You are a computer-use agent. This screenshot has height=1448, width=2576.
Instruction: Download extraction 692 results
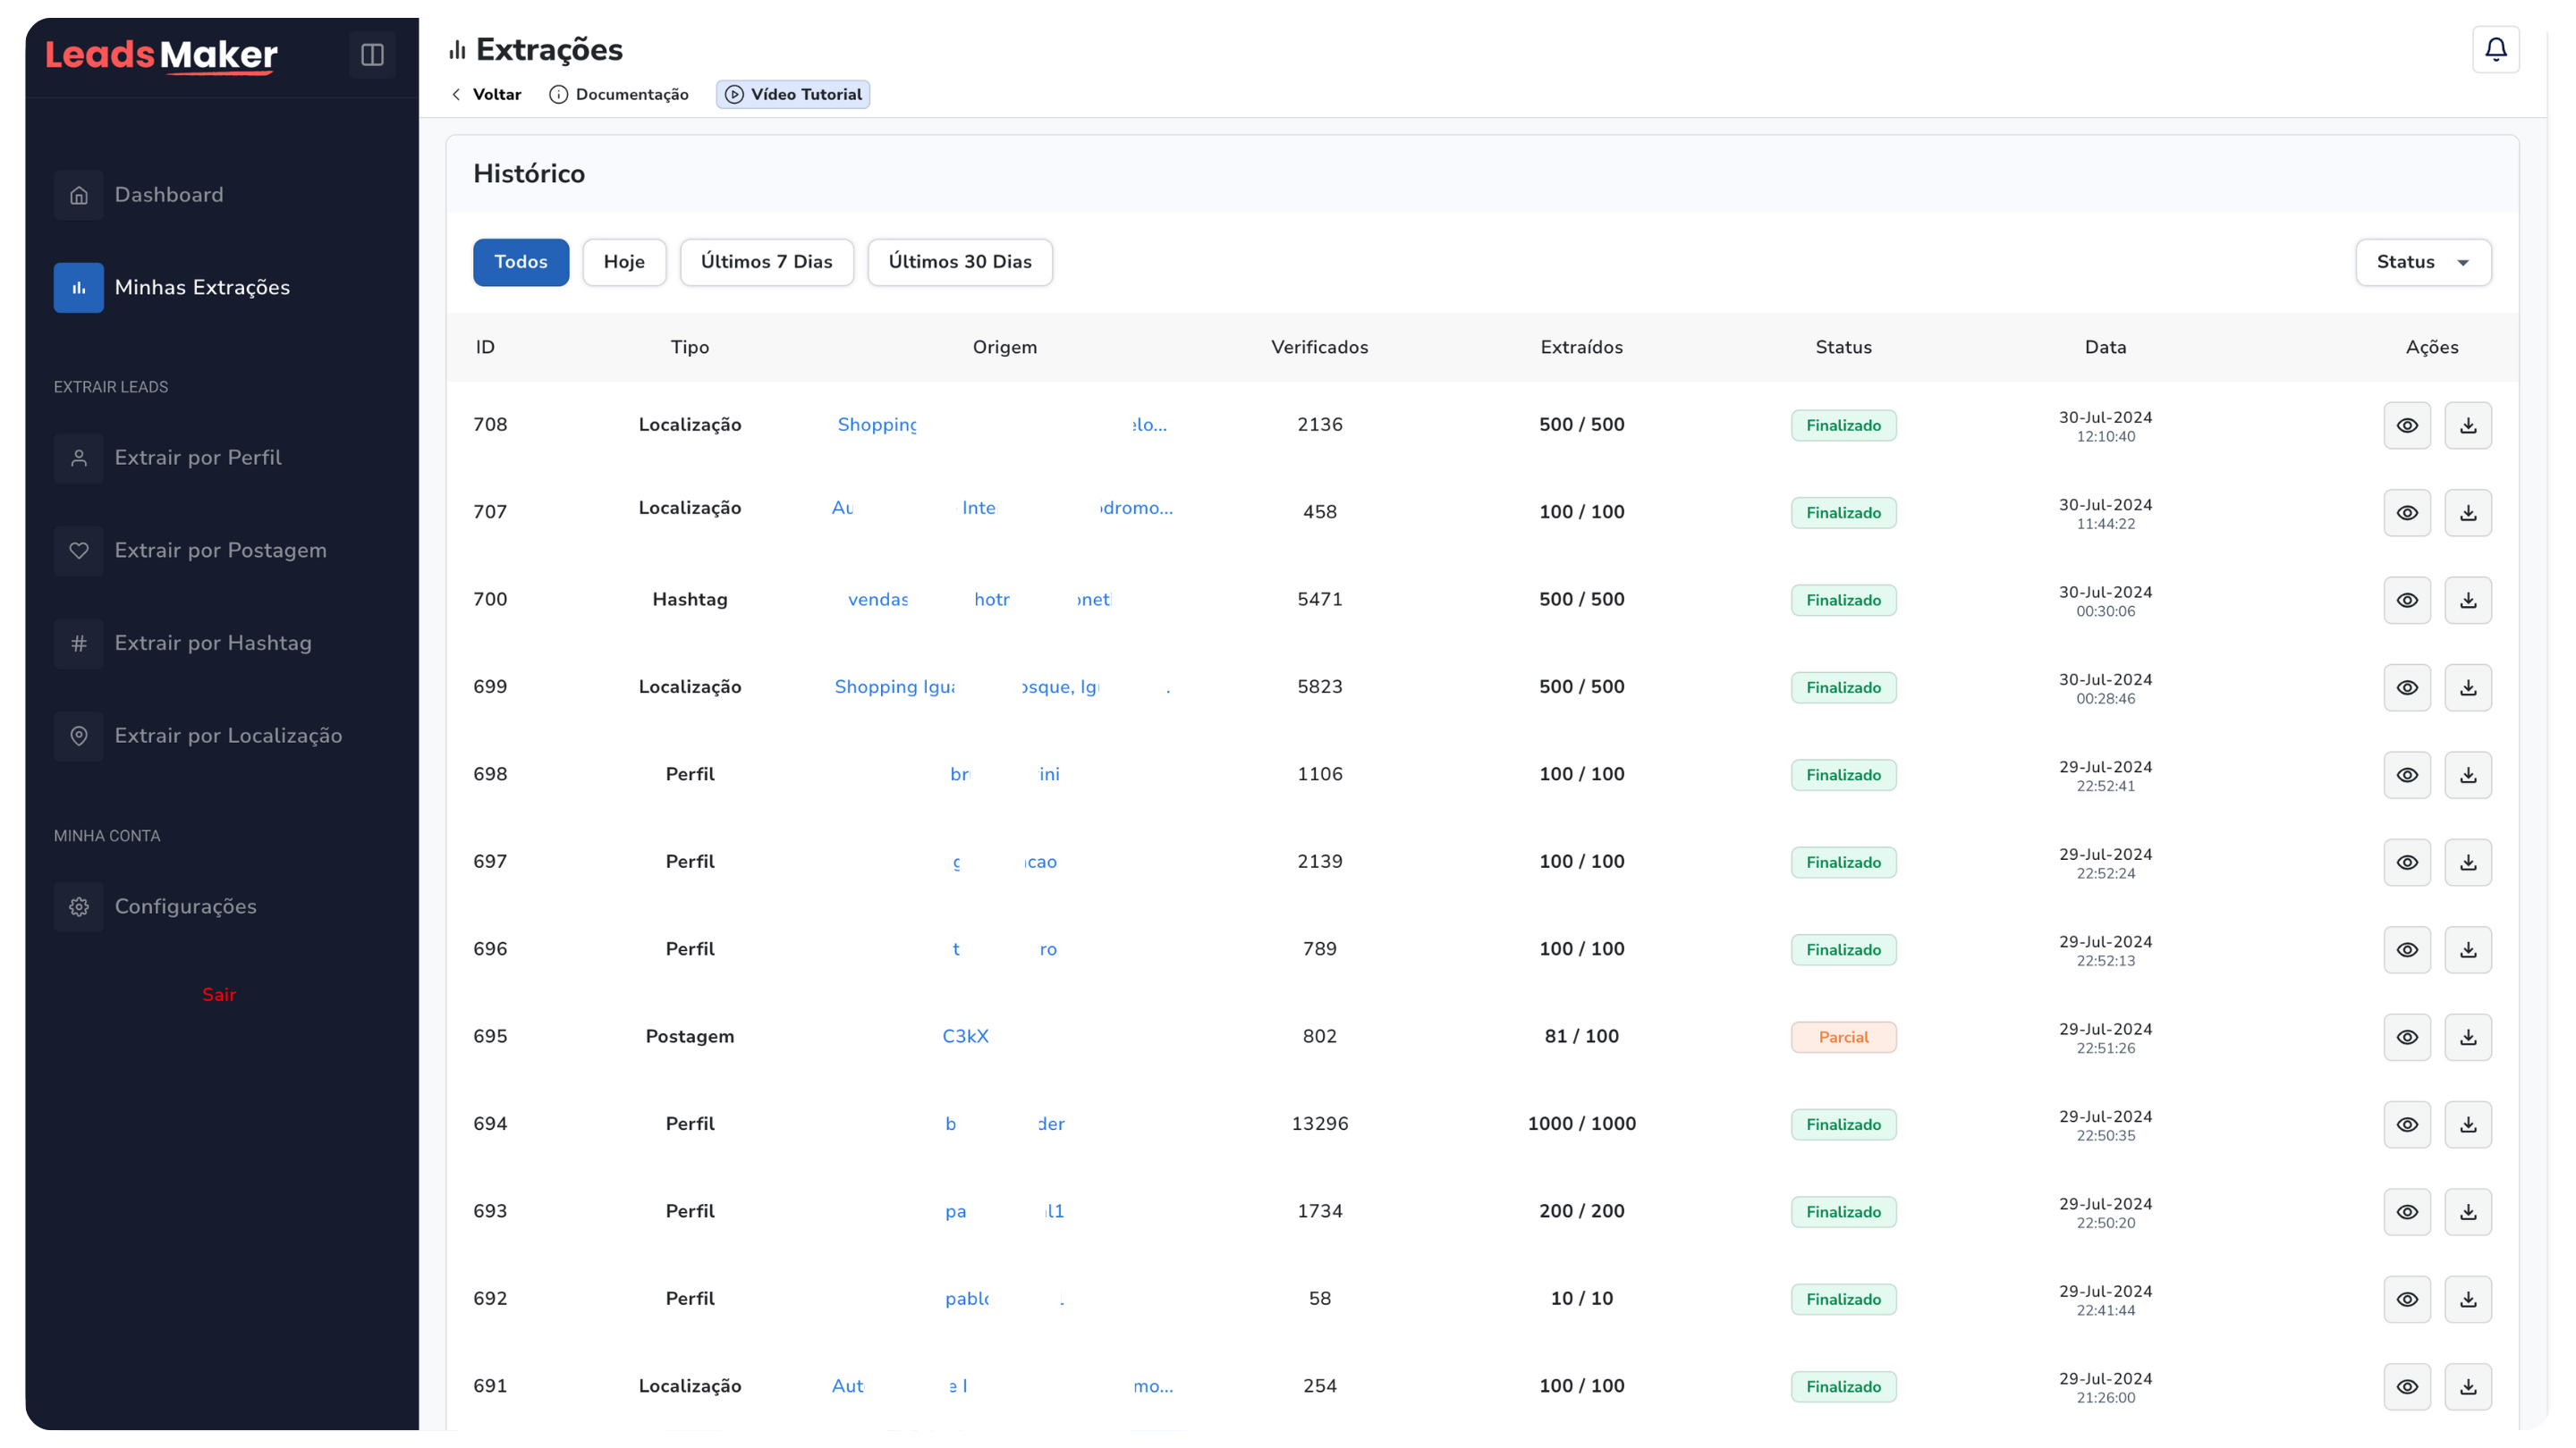[x=2467, y=1299]
